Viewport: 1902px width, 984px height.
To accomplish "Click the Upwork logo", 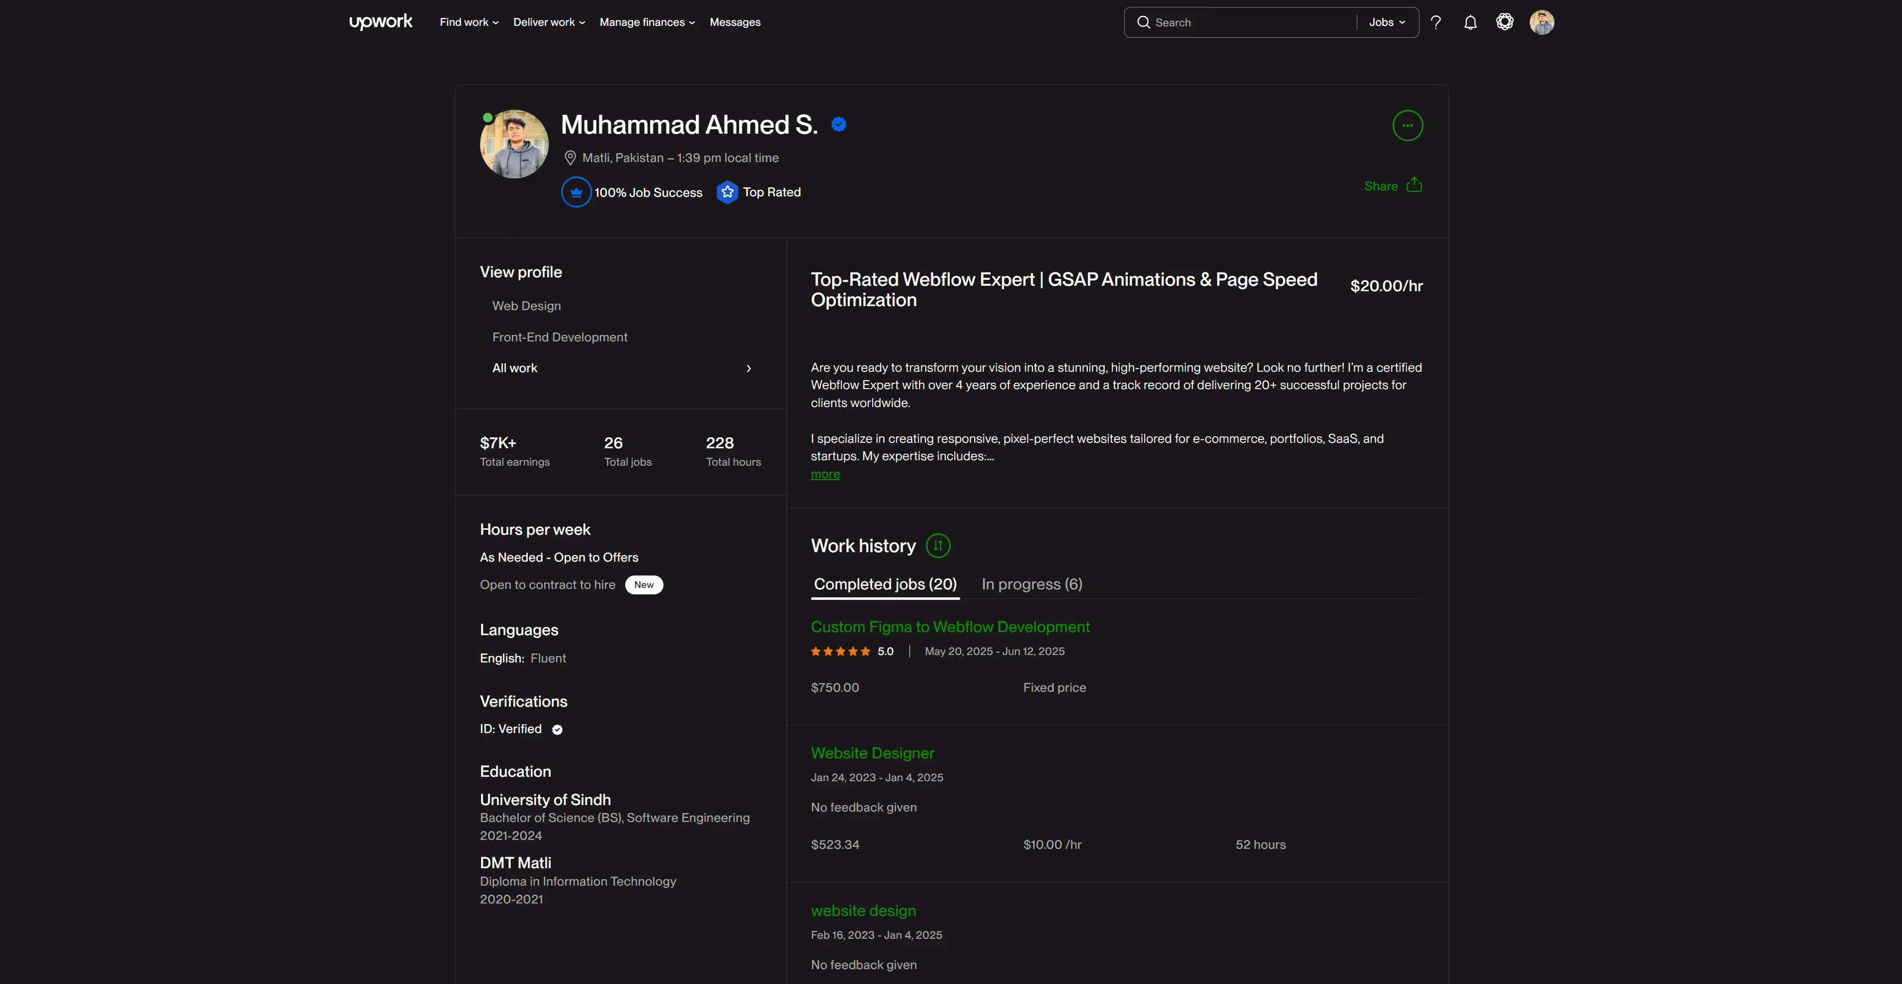I will click(x=380, y=22).
